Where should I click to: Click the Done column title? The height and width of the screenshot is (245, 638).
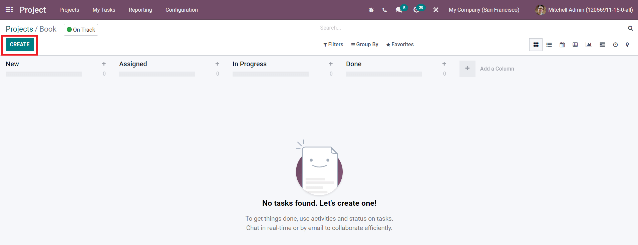pyautogui.click(x=354, y=64)
